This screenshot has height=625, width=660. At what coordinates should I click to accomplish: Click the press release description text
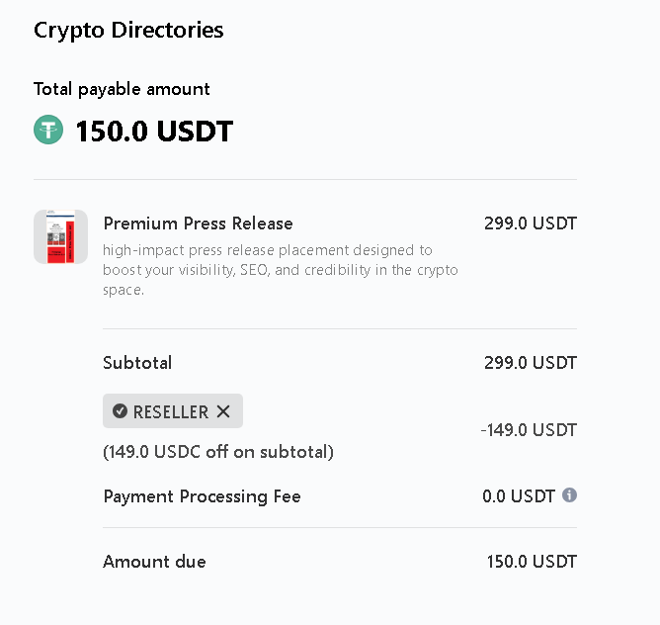tap(280, 270)
